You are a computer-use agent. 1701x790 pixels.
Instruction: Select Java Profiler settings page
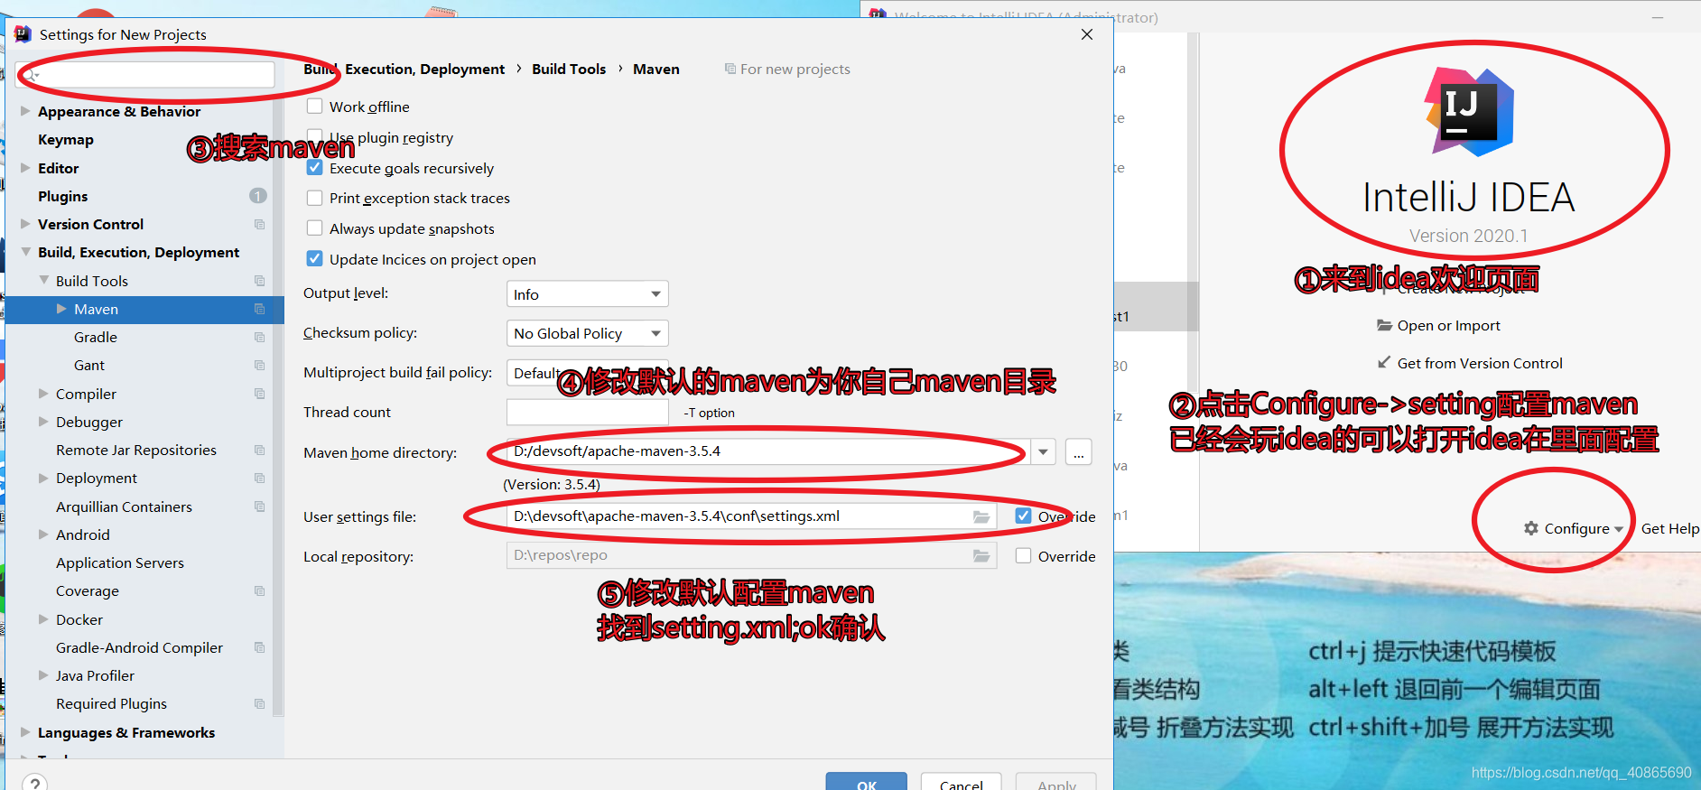pyautogui.click(x=95, y=675)
